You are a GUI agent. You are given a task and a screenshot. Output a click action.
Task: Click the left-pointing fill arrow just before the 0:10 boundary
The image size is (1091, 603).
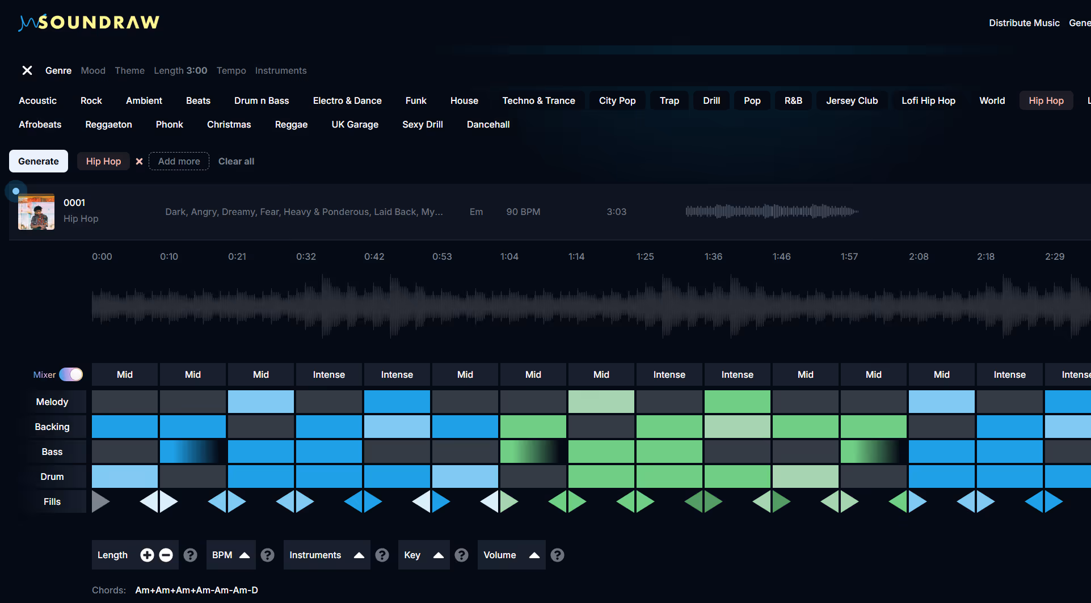click(149, 501)
